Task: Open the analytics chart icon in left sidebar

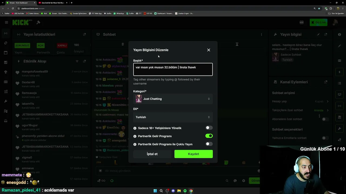Action: [6, 92]
